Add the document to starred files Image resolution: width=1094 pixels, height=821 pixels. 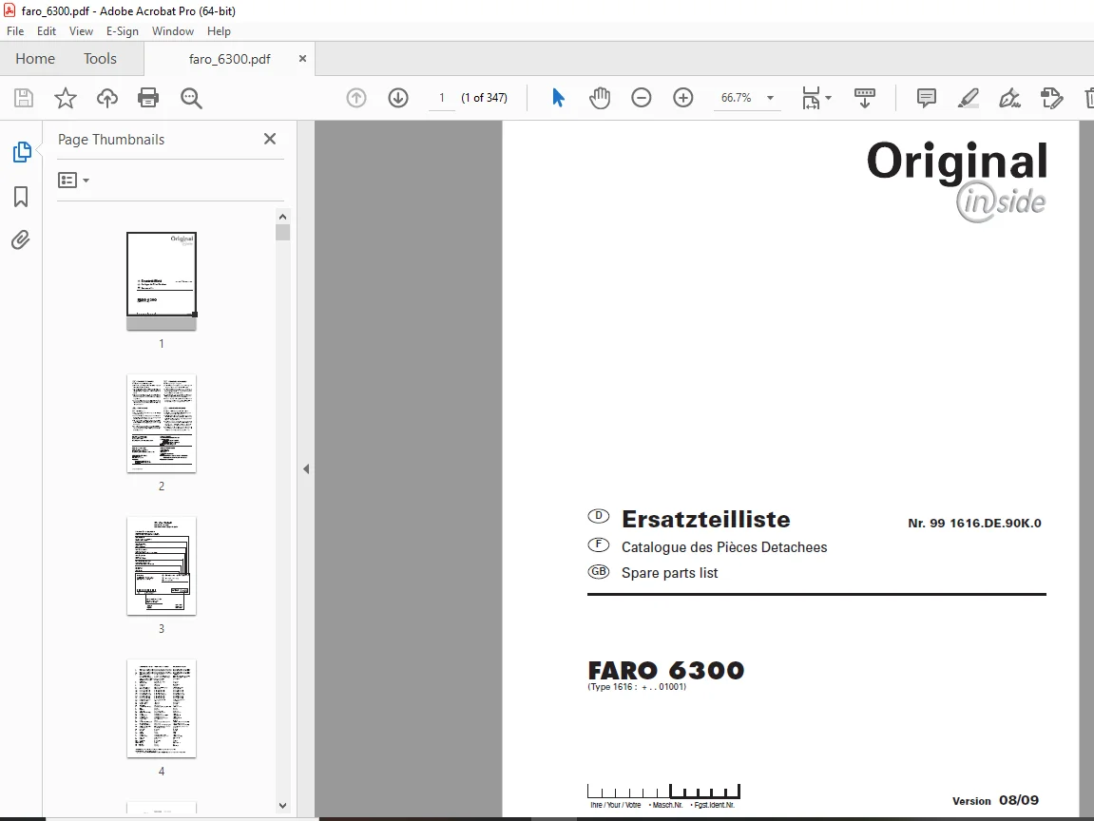[x=65, y=98]
